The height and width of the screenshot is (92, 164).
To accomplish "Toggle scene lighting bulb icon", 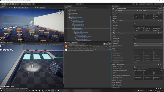I will coord(15,8).
